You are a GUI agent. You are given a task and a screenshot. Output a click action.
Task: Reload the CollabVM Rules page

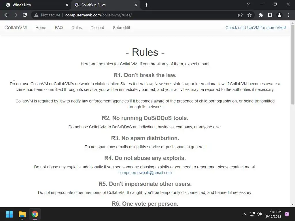pyautogui.click(x=25, y=15)
